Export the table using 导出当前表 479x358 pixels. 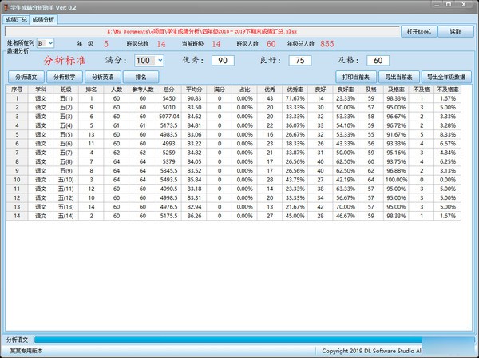click(398, 76)
